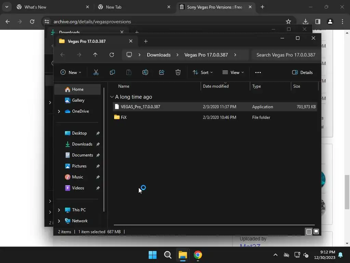Toggle the pin next to Downloads
The width and height of the screenshot is (350, 263).
[98, 144]
